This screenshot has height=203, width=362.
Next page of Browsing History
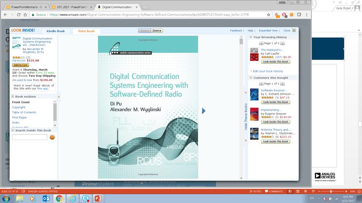pos(282,43)
